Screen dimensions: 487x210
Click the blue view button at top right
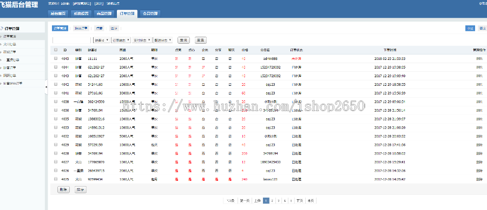(470, 28)
